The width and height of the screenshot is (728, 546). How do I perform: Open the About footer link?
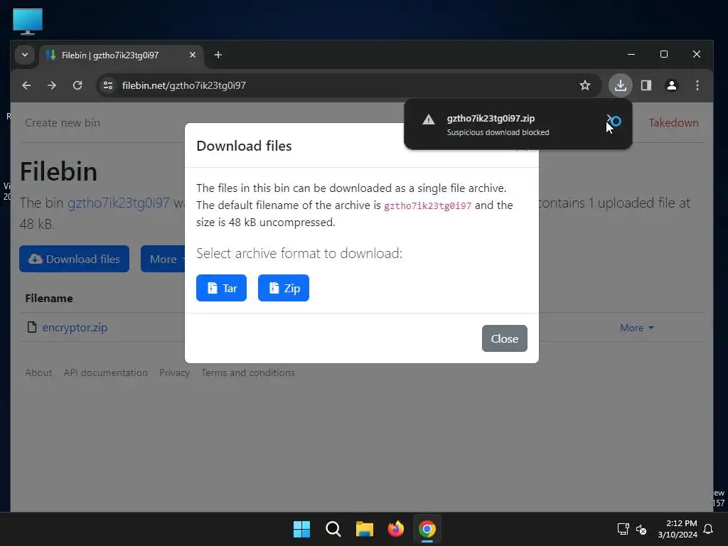coord(38,373)
